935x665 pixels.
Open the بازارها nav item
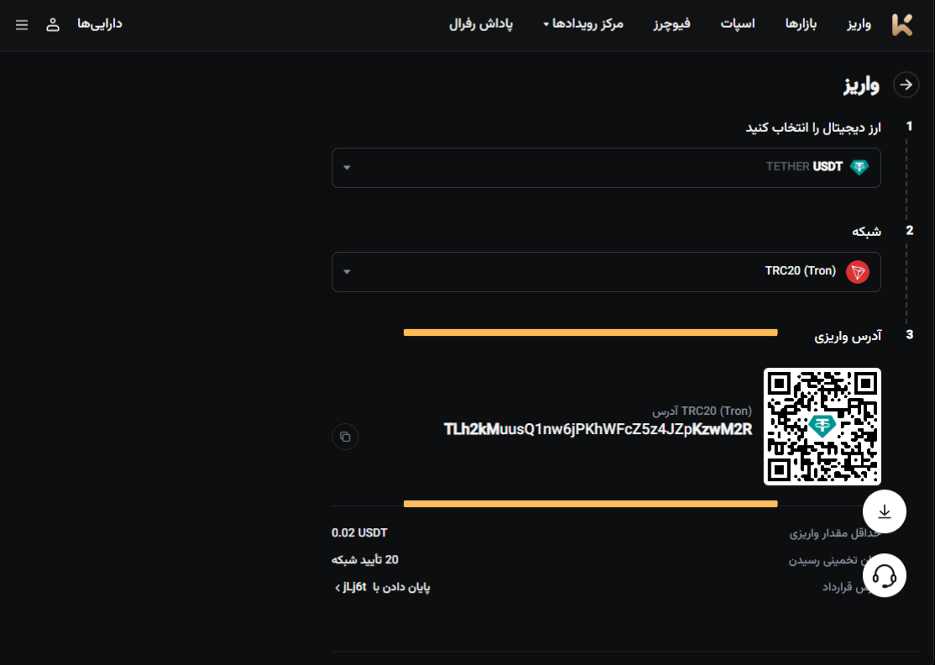[801, 24]
